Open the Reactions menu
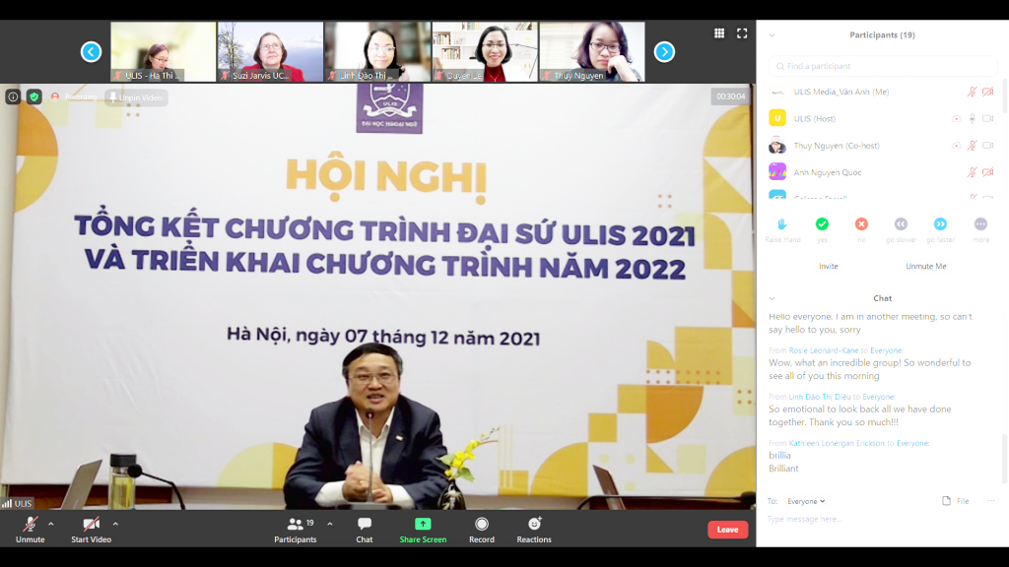 pos(534,530)
